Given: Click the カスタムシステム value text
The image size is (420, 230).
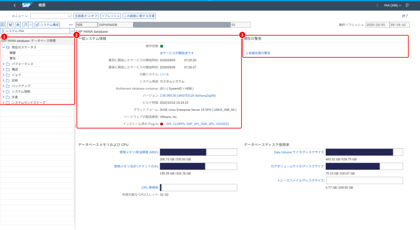Looking at the screenshot, I should 172,82.
